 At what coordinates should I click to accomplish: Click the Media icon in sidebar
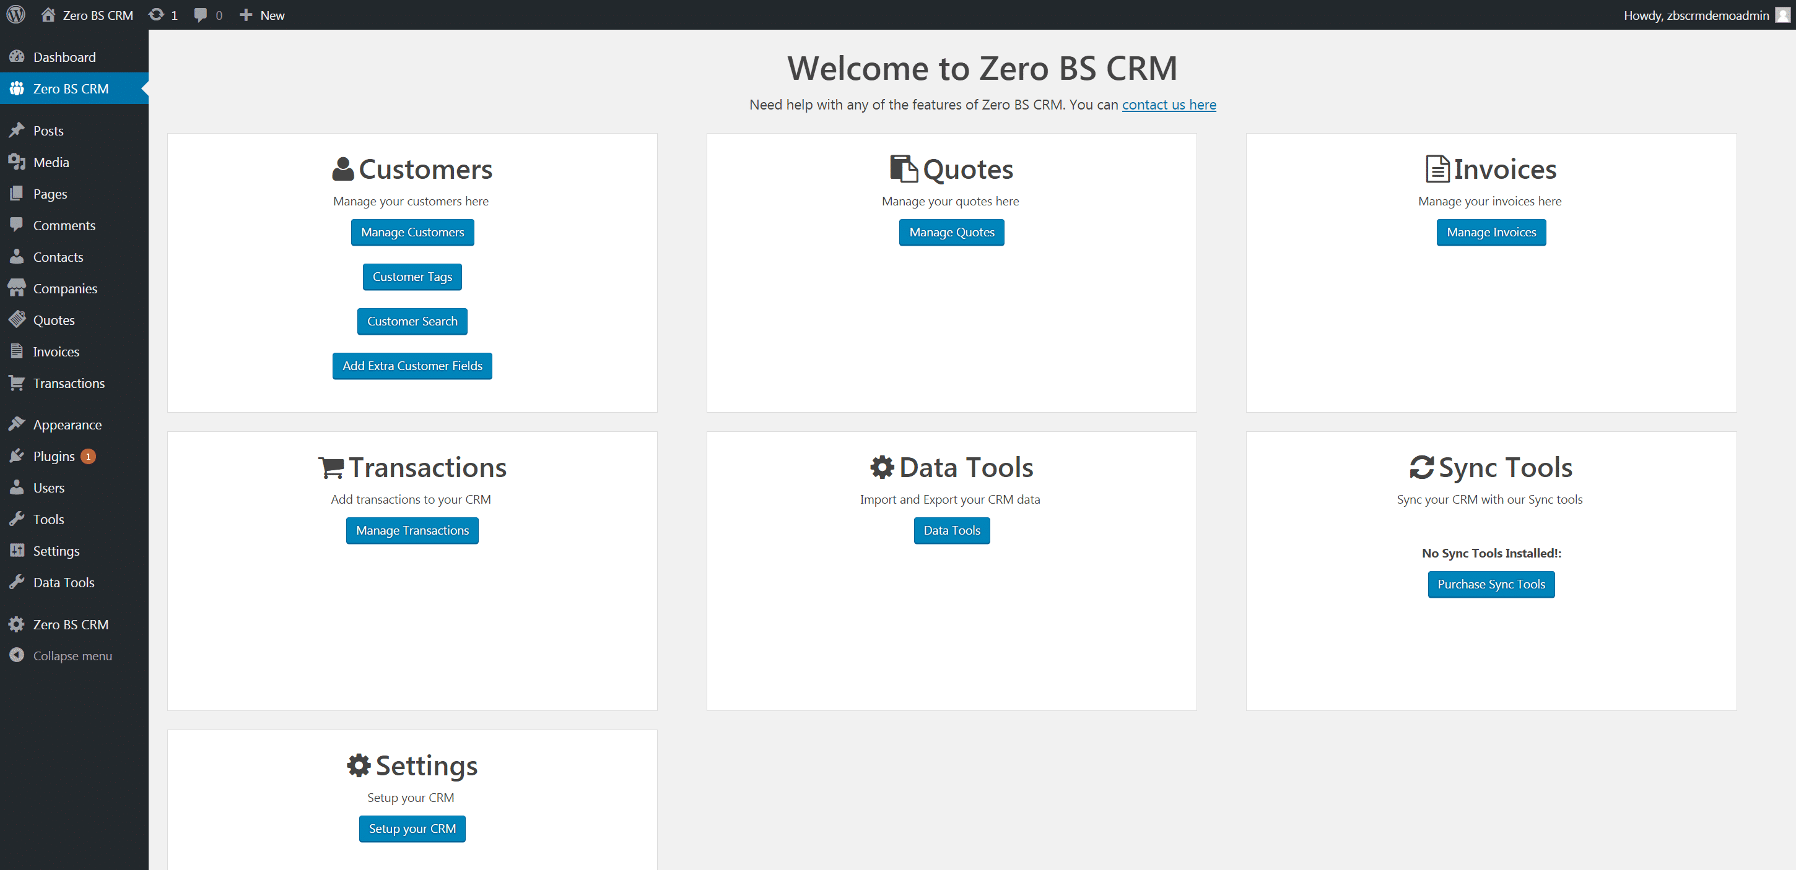click(17, 162)
